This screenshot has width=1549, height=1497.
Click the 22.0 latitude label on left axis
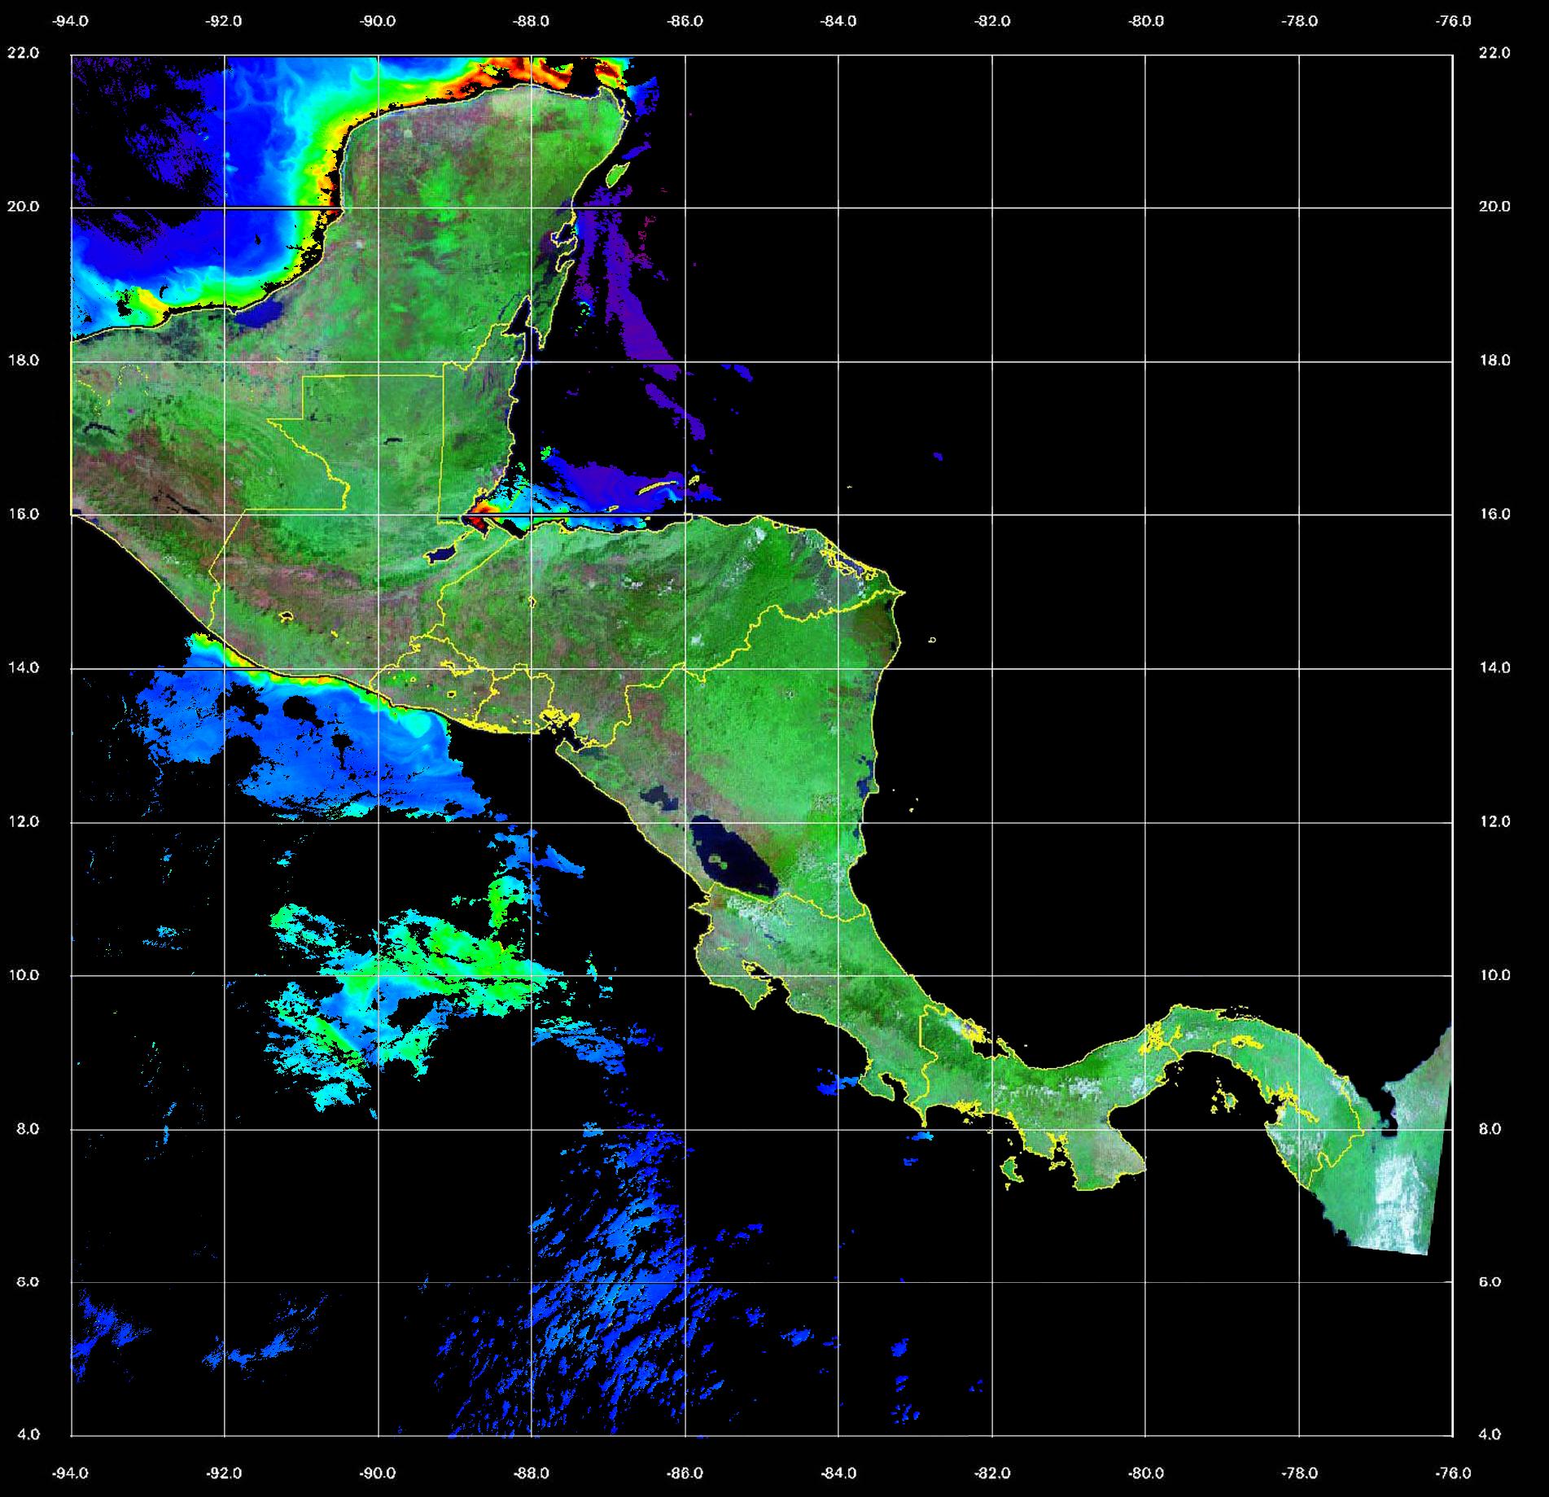point(23,53)
